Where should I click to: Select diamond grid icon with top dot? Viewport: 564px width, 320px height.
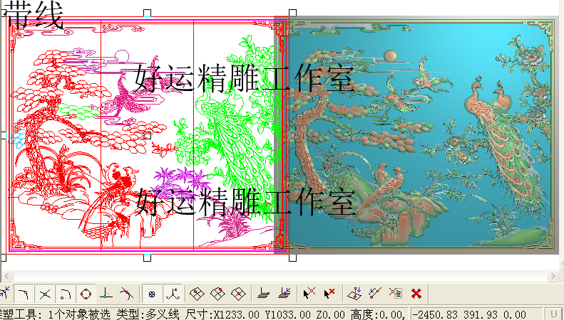tap(217, 294)
